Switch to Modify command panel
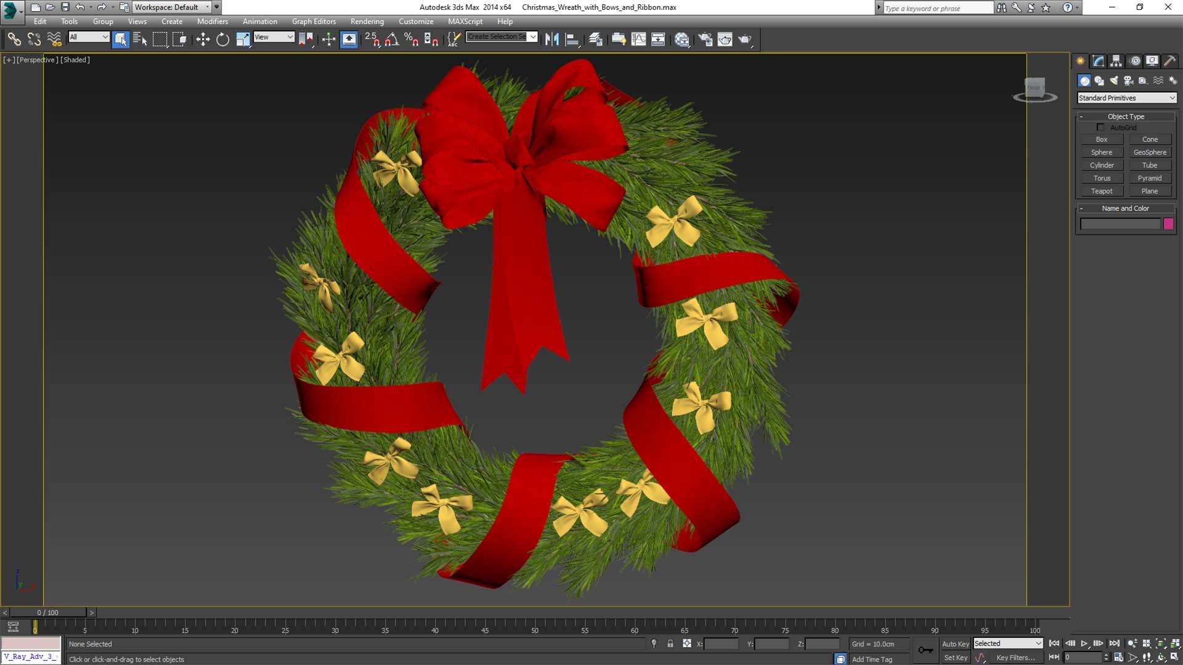The width and height of the screenshot is (1183, 665). [1099, 61]
